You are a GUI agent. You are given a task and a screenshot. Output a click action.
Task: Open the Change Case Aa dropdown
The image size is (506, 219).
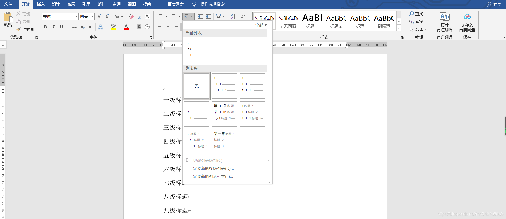pos(119,16)
